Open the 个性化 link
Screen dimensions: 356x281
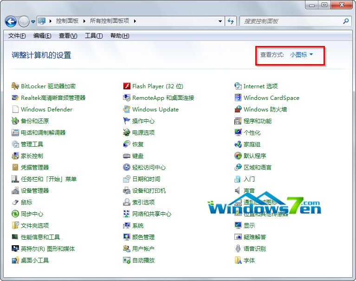click(252, 133)
